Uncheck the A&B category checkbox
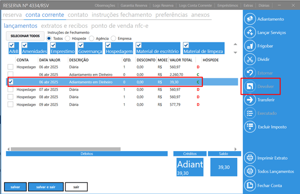The image size is (300, 194). pos(12,45)
